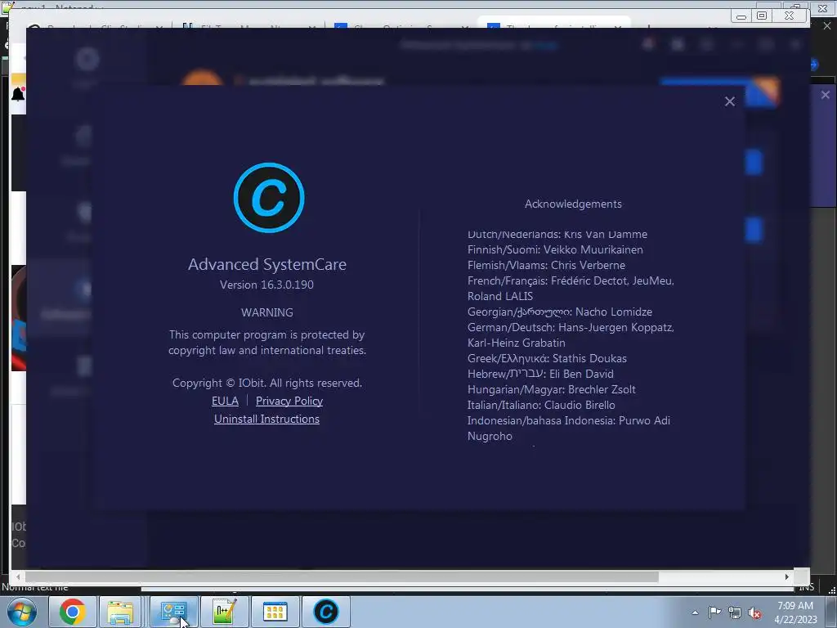Select the Georgian: Nacho Lomidze line
Screen dimensions: 837x628
[x=559, y=312]
